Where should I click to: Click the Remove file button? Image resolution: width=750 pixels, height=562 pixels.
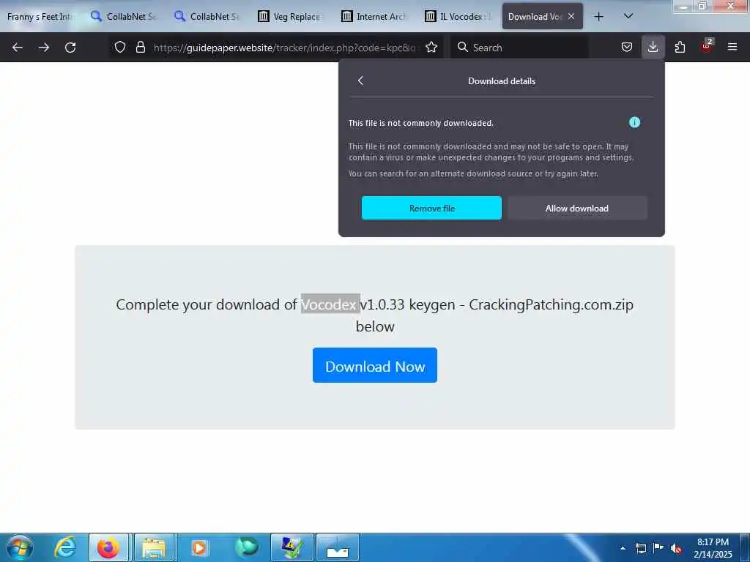(x=431, y=209)
